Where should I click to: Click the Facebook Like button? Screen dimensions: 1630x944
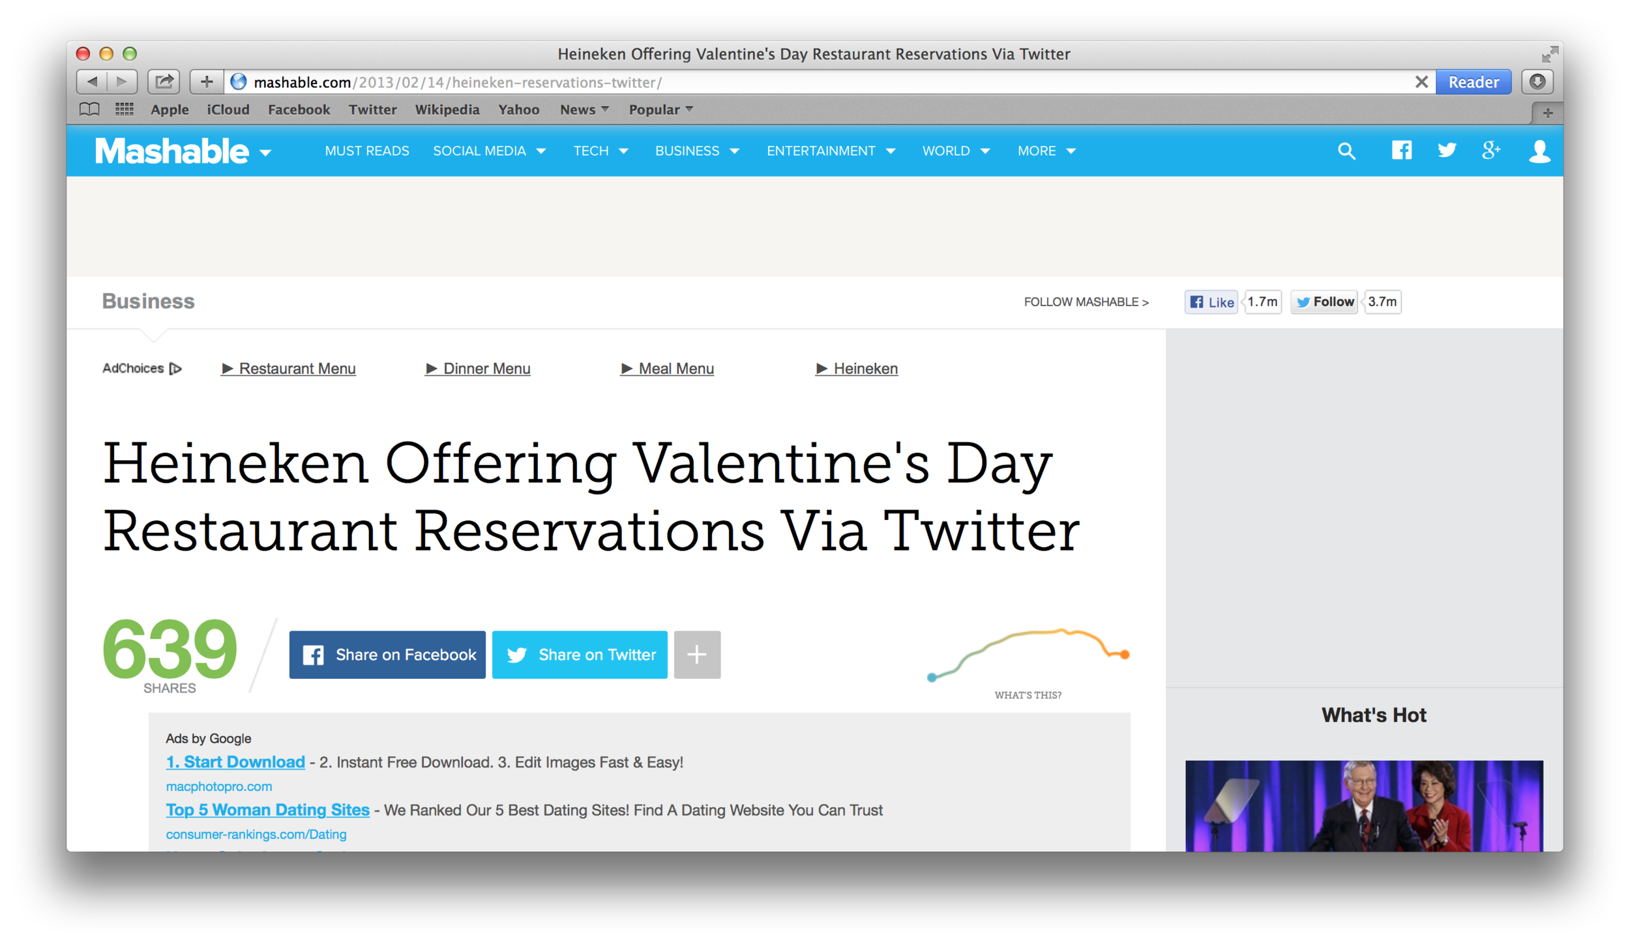click(x=1211, y=302)
